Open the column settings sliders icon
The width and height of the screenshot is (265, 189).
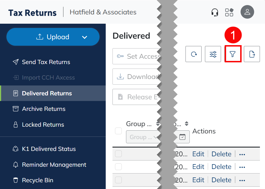pyautogui.click(x=213, y=54)
